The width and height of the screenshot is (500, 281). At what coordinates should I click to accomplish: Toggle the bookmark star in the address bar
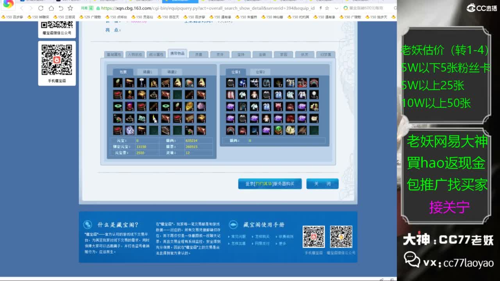point(327,8)
